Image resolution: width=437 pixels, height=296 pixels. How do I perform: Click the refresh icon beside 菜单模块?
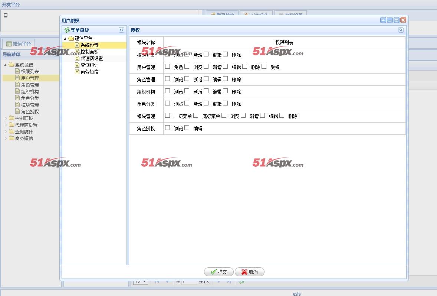pyautogui.click(x=67, y=30)
